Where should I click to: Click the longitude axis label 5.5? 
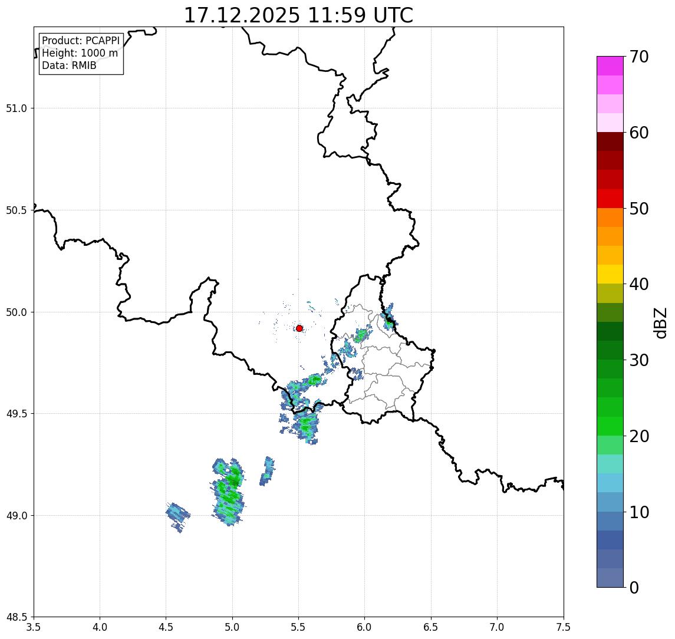[x=299, y=627]
